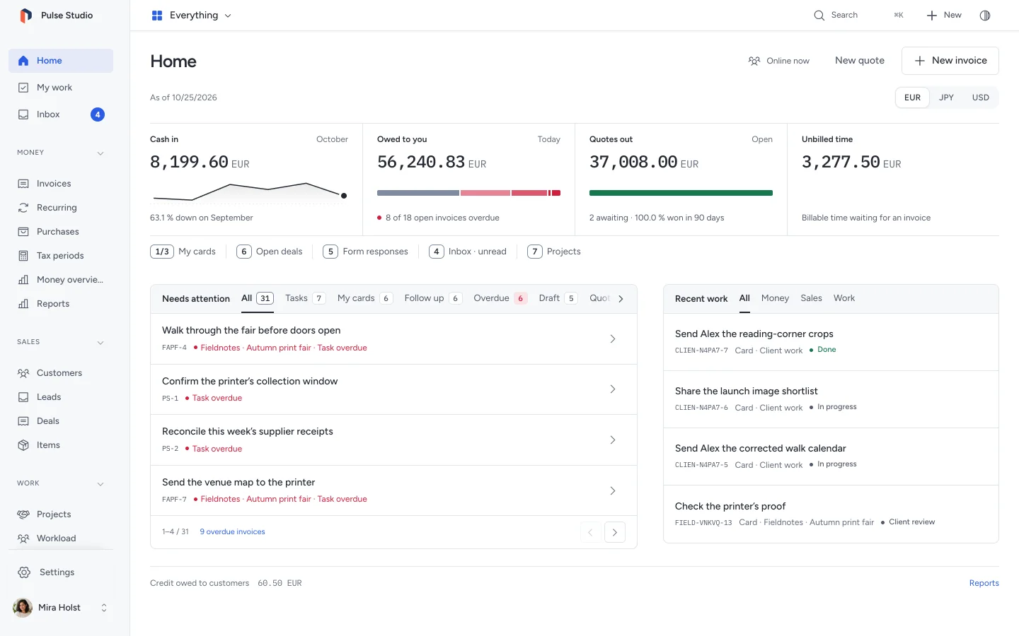
Task: Go to Tax periods
Action: coord(61,256)
